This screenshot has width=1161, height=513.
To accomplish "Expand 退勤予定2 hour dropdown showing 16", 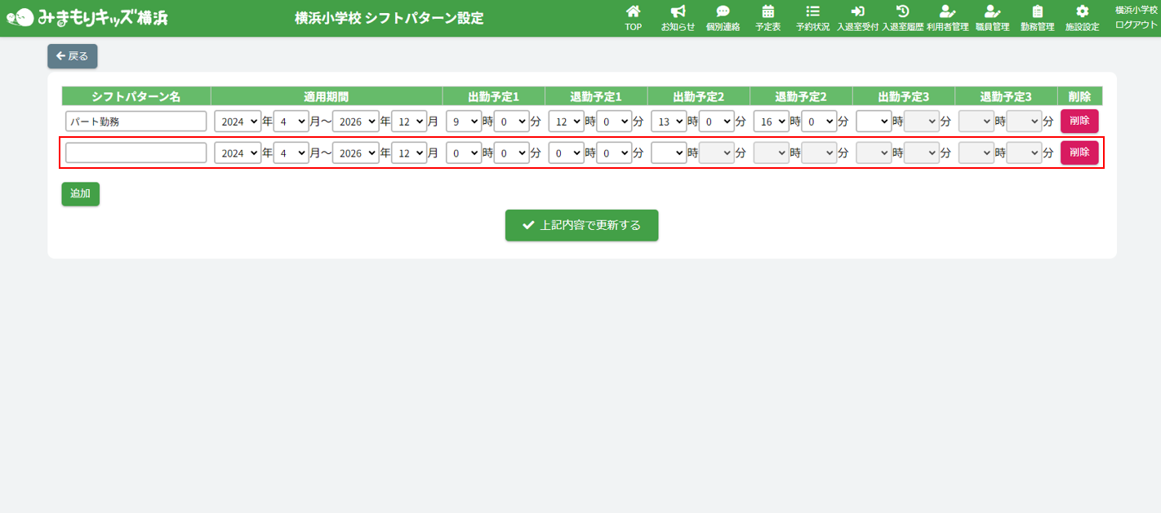I will (771, 122).
